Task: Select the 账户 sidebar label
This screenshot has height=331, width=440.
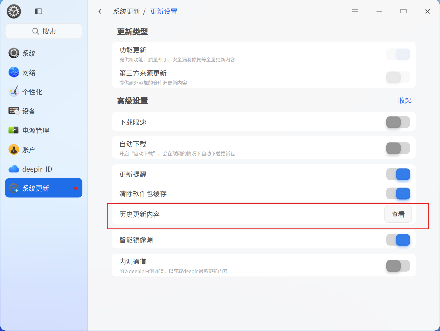Action: coord(29,150)
